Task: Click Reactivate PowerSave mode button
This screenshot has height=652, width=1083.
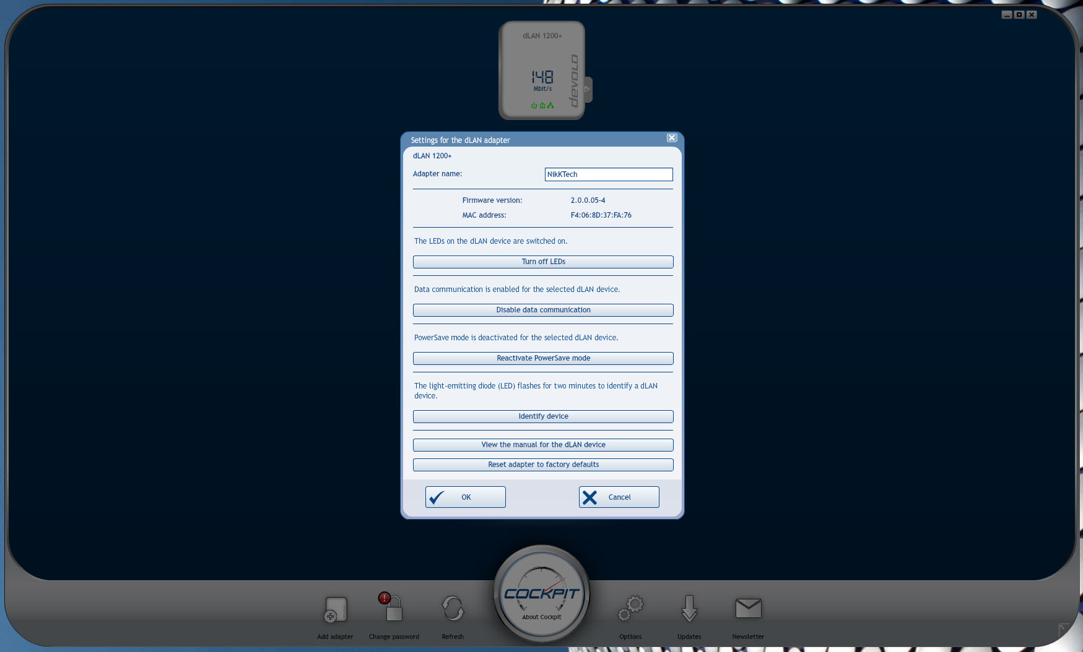Action: click(x=543, y=358)
